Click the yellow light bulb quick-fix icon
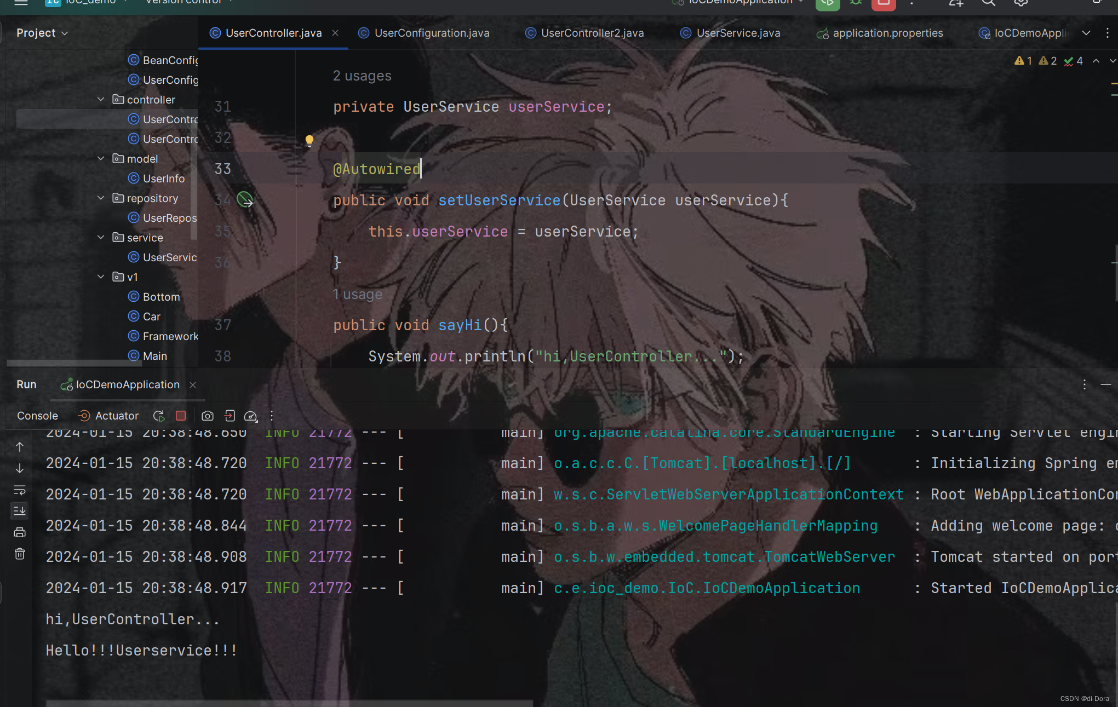Screen dimensions: 1118x707 point(309,141)
